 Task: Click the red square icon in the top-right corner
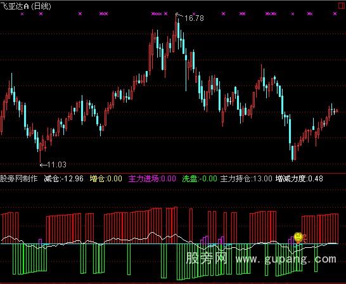[342, 6]
